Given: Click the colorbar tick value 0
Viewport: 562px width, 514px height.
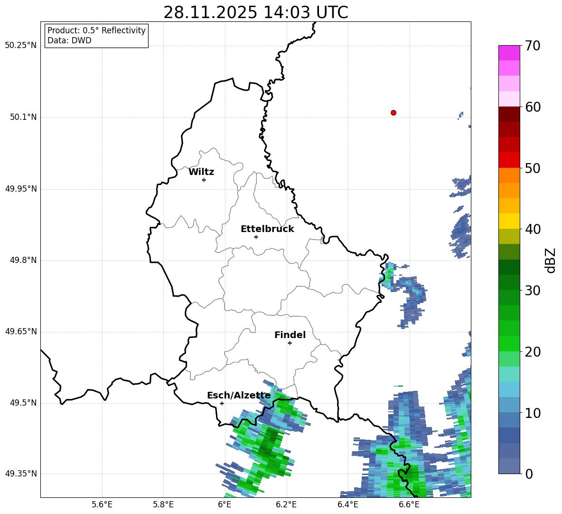Looking at the screenshot, I should pyautogui.click(x=529, y=474).
